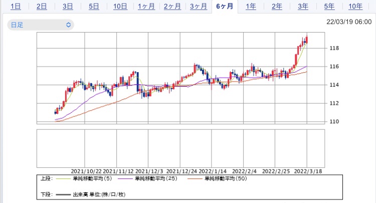Click the 出来高 単位 legend entry

point(90,194)
